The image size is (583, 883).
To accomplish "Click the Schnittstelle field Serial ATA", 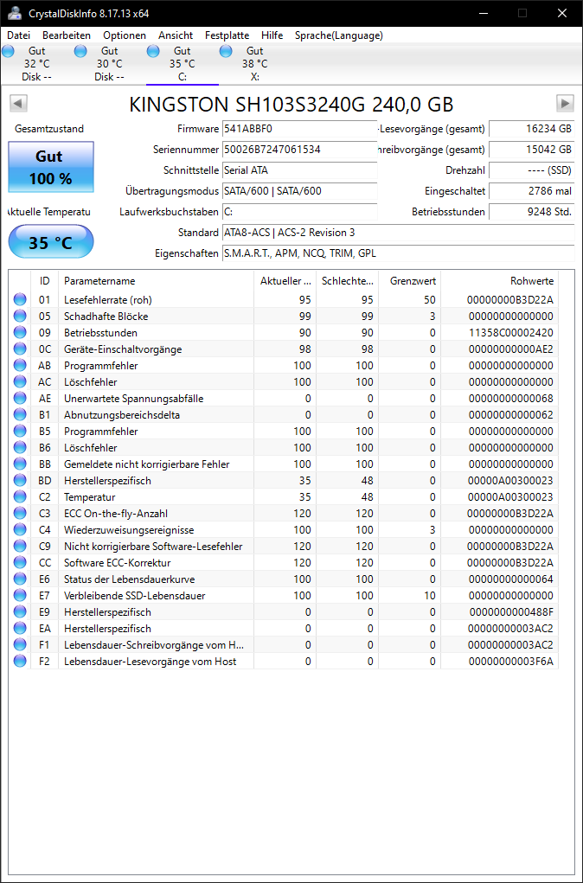I will click(299, 170).
